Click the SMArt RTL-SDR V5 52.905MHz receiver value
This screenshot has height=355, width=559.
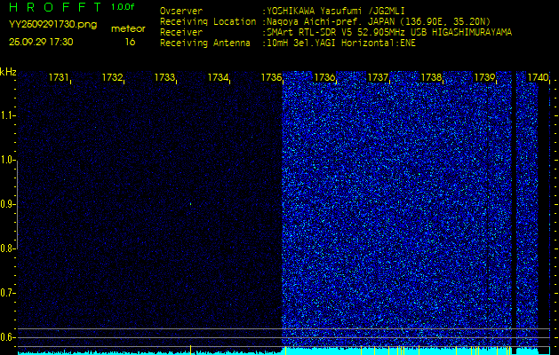(x=388, y=33)
